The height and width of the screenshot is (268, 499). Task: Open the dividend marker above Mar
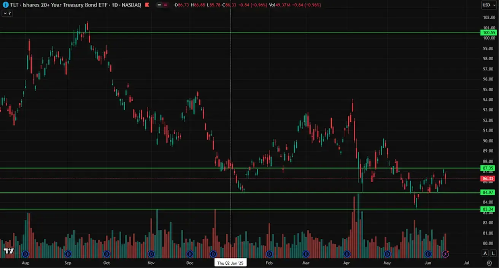pyautogui.click(x=306, y=254)
